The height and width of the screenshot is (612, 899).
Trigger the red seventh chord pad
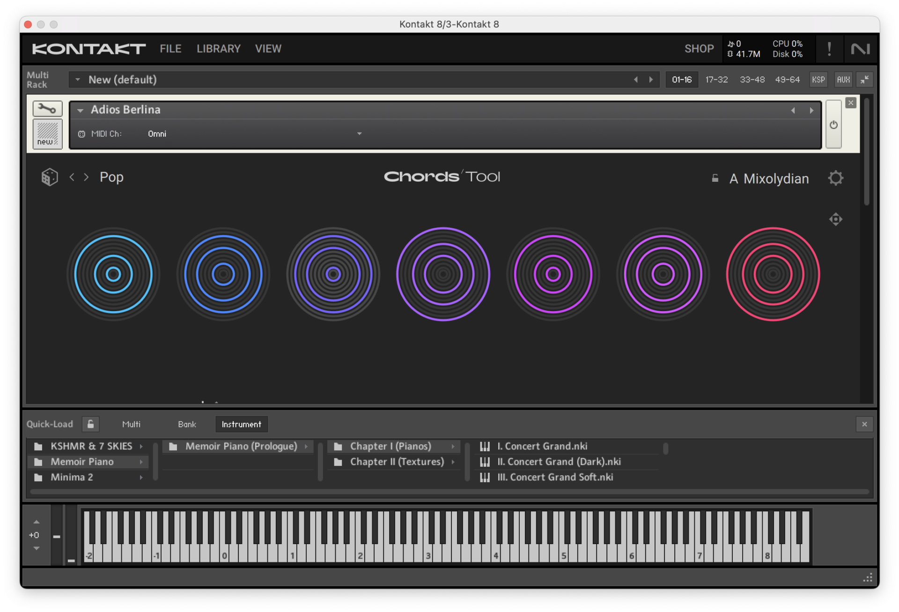[773, 274]
